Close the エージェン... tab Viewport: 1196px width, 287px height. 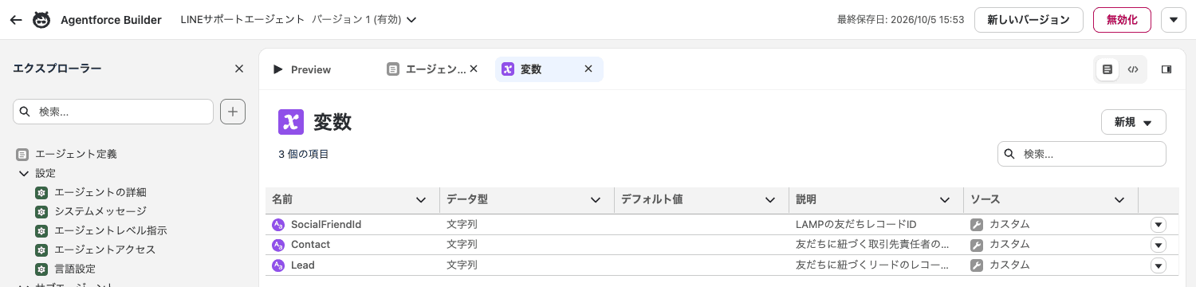pyautogui.click(x=474, y=69)
